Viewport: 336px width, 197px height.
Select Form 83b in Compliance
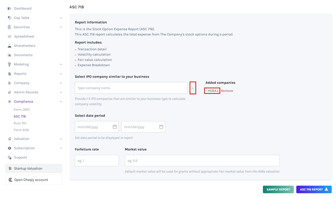pyautogui.click(x=21, y=130)
